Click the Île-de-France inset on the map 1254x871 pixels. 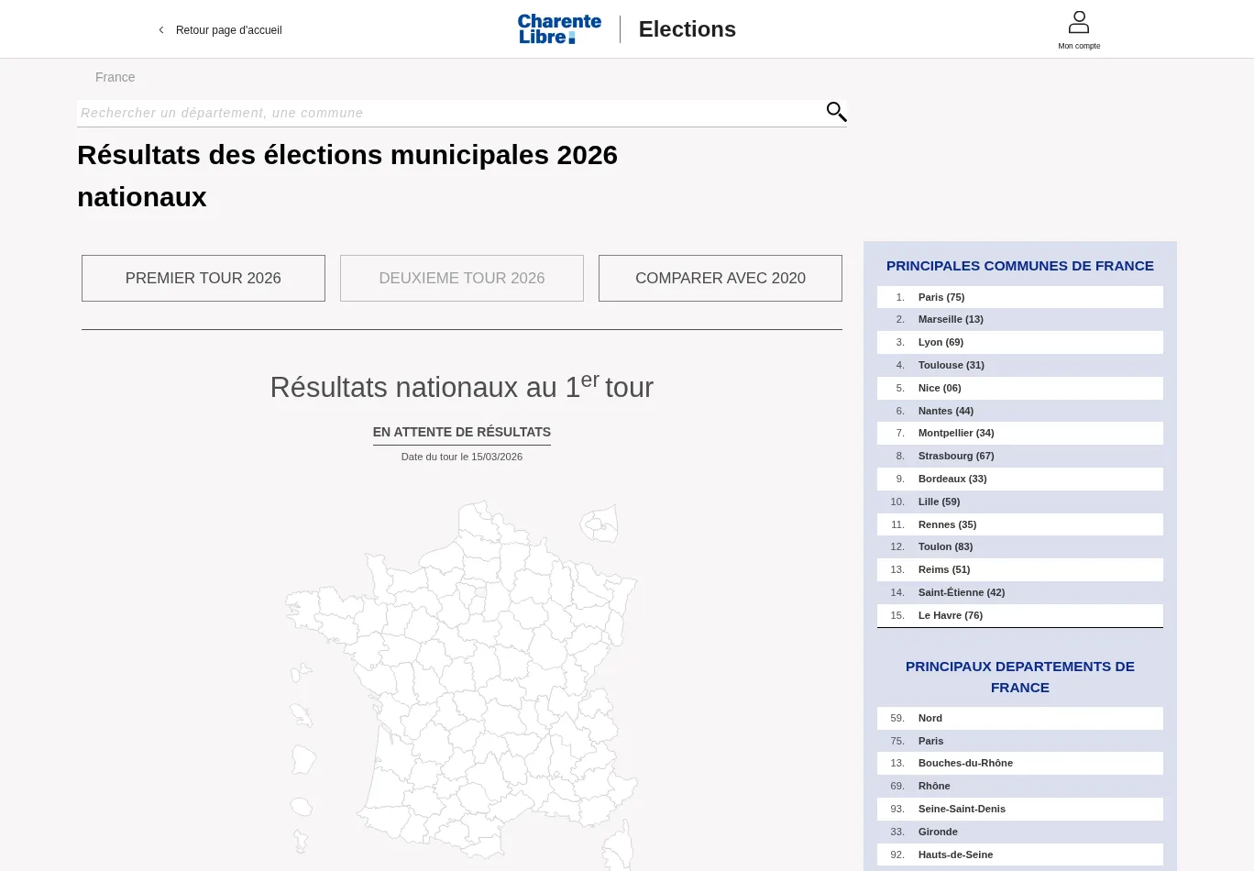[x=599, y=524]
